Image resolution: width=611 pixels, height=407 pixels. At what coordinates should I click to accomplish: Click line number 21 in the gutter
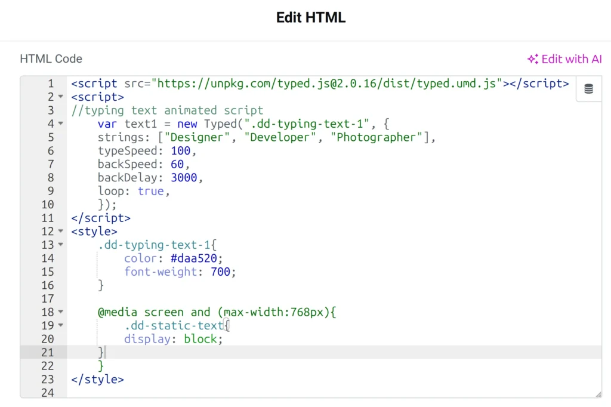48,353
